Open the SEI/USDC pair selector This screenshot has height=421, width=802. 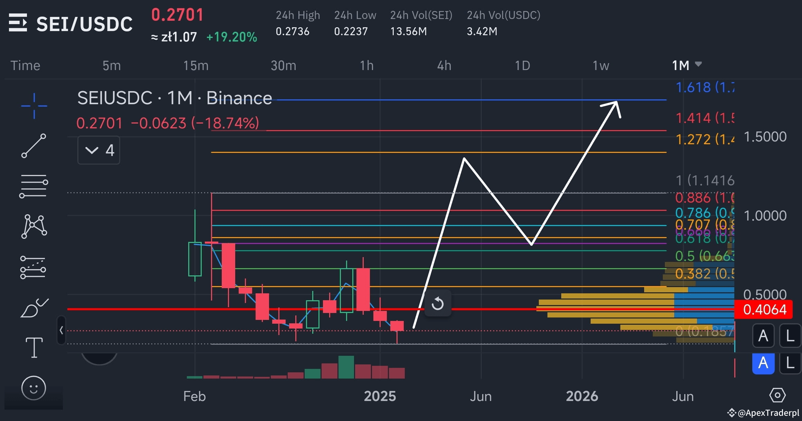(84, 24)
